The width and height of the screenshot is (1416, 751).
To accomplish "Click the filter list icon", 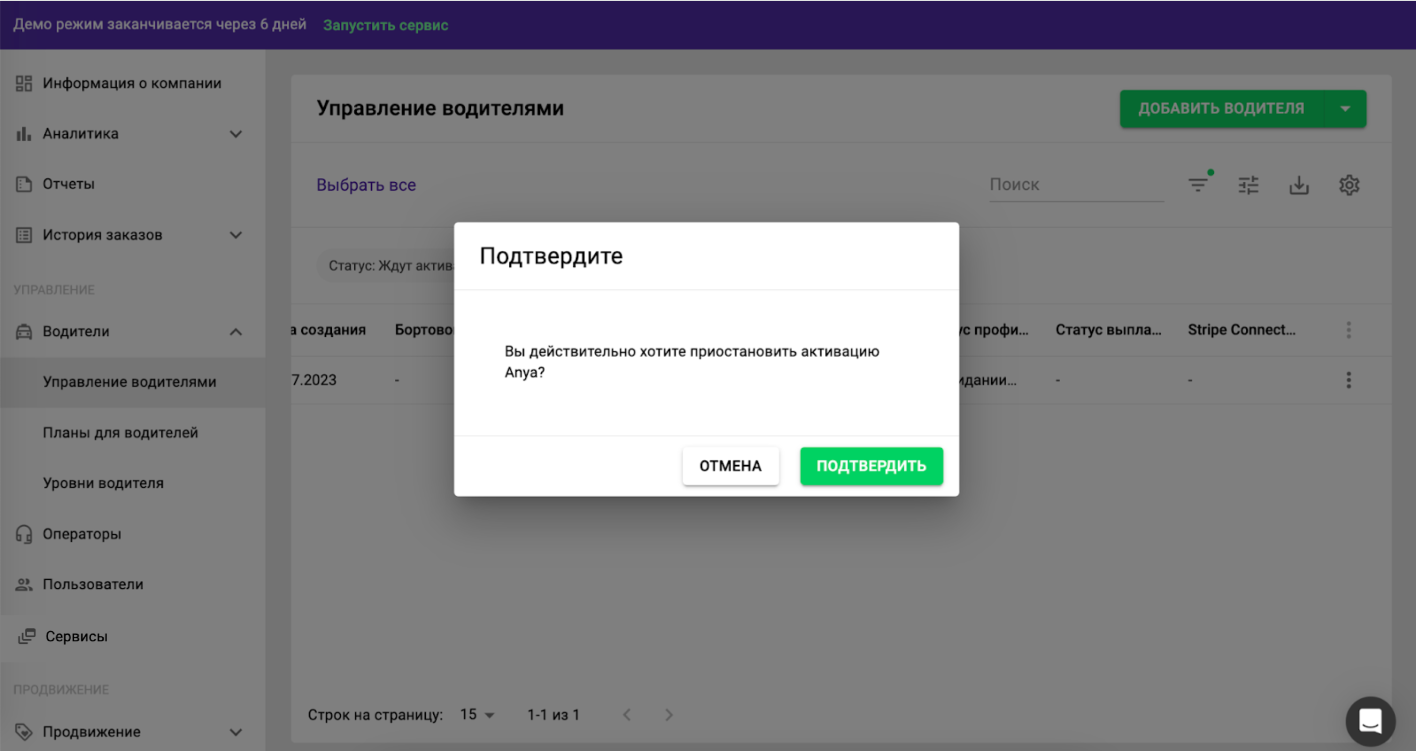I will [1198, 185].
